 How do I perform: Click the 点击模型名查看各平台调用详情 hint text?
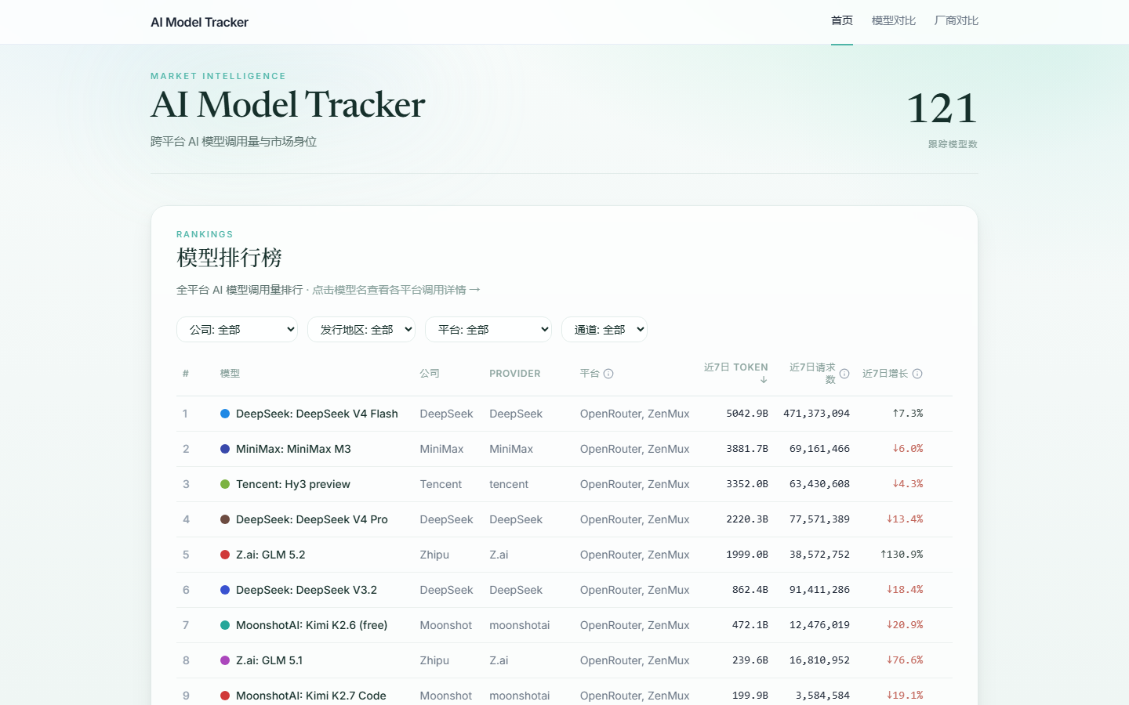pos(395,290)
